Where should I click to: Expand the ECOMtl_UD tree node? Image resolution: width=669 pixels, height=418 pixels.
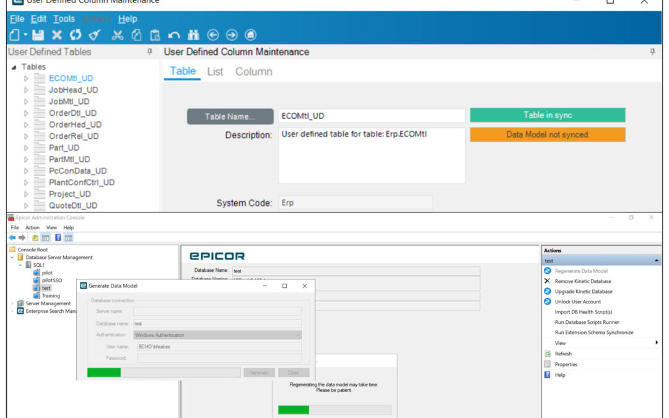[26, 79]
